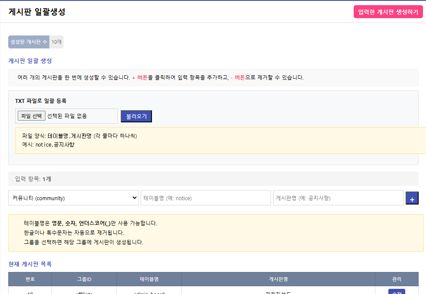Focus the 게시판명 input field

click(338, 198)
